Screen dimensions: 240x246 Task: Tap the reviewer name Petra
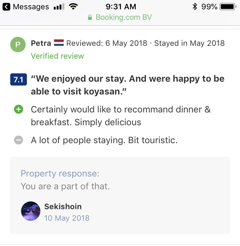[x=41, y=43]
